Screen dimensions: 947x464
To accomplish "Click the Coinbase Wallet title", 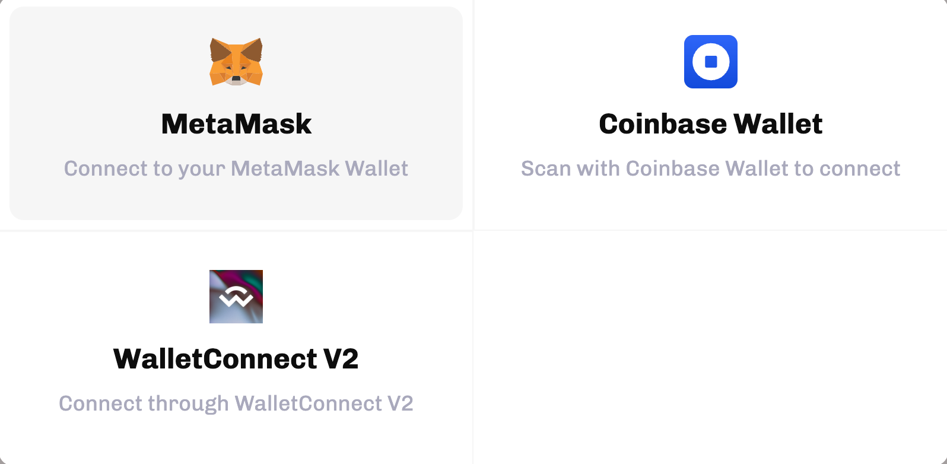I will [710, 123].
